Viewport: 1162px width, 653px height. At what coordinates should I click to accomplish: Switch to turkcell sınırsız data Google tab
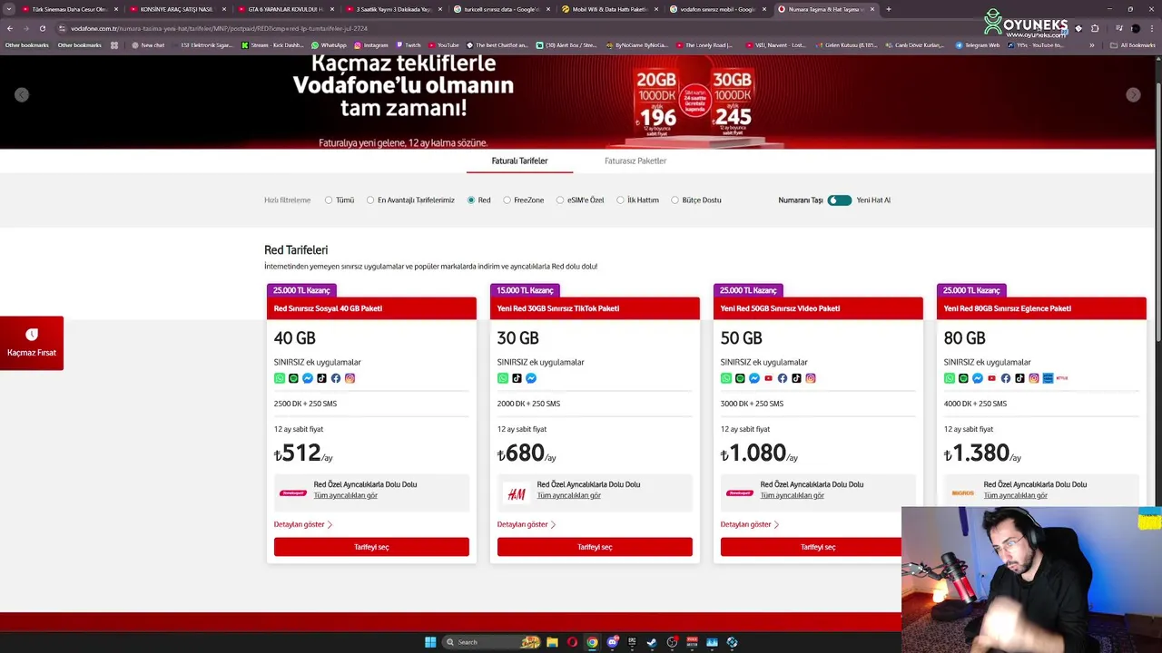point(502,9)
